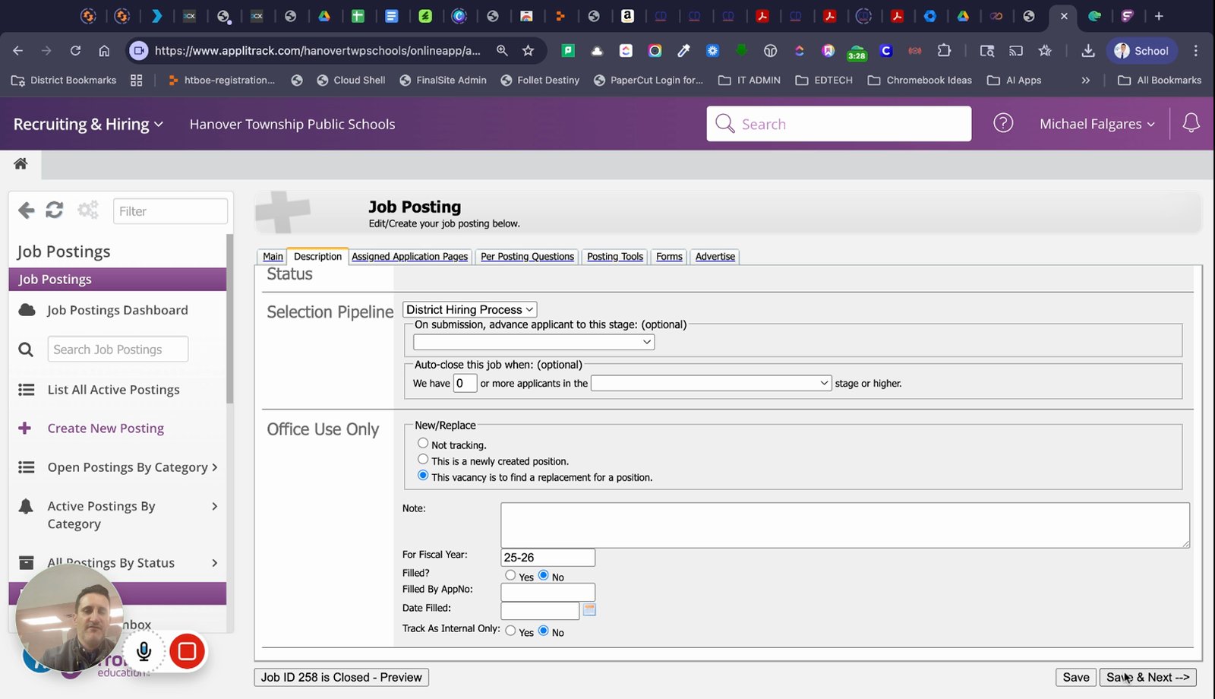
Task: Set Track As Internal Only to Yes
Action: click(510, 631)
